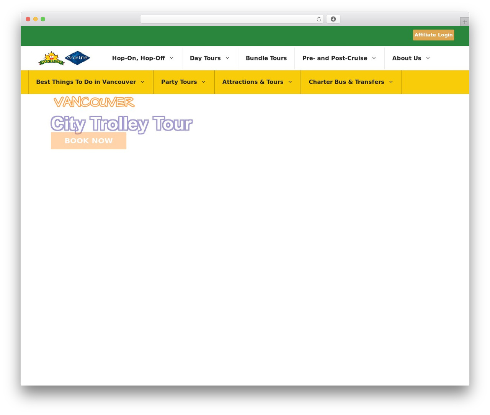This screenshot has width=490, height=415.
Task: Click the VANCOUVER banner title
Action: click(94, 102)
